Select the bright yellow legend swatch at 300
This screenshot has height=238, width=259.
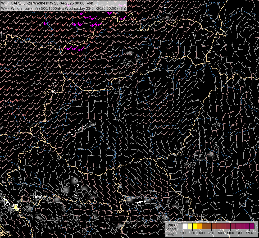pos(195,226)
